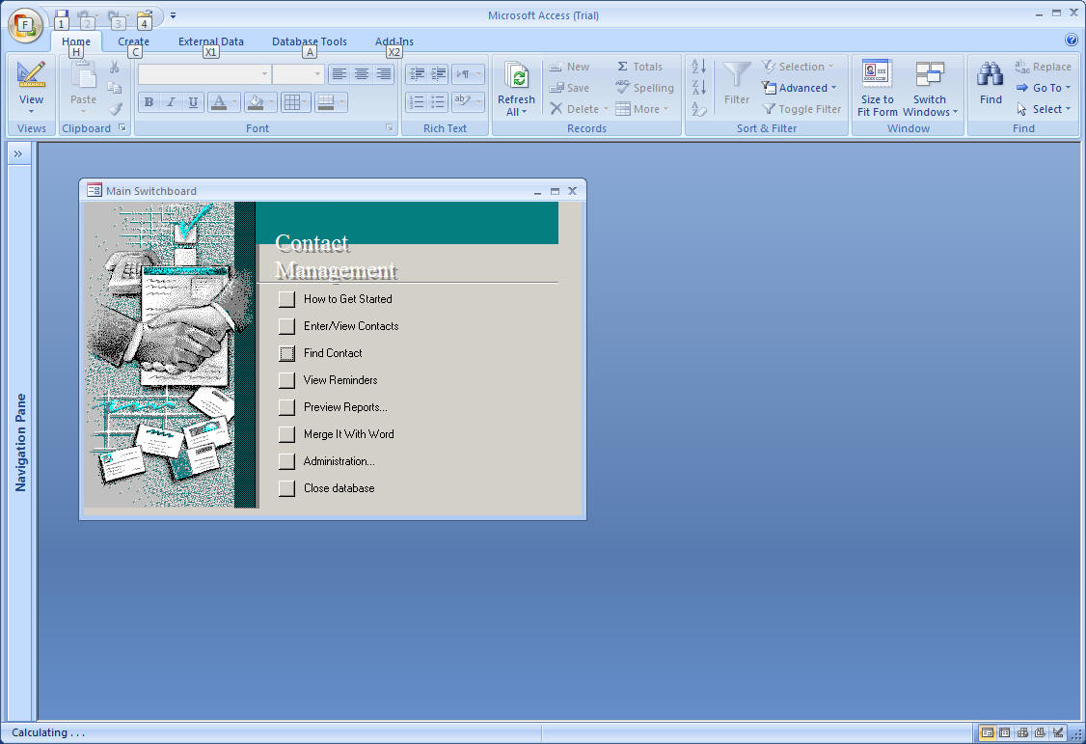Sort Ascending A to Z icon
The width and height of the screenshot is (1086, 744).
pyautogui.click(x=699, y=66)
